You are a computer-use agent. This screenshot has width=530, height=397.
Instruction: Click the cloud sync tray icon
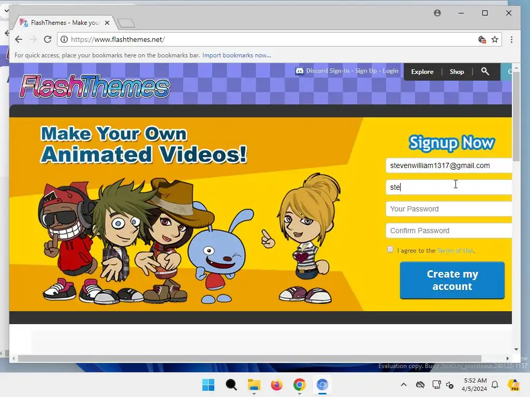coord(420,385)
